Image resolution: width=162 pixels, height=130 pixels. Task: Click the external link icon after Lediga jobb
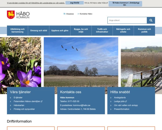coord(126,101)
